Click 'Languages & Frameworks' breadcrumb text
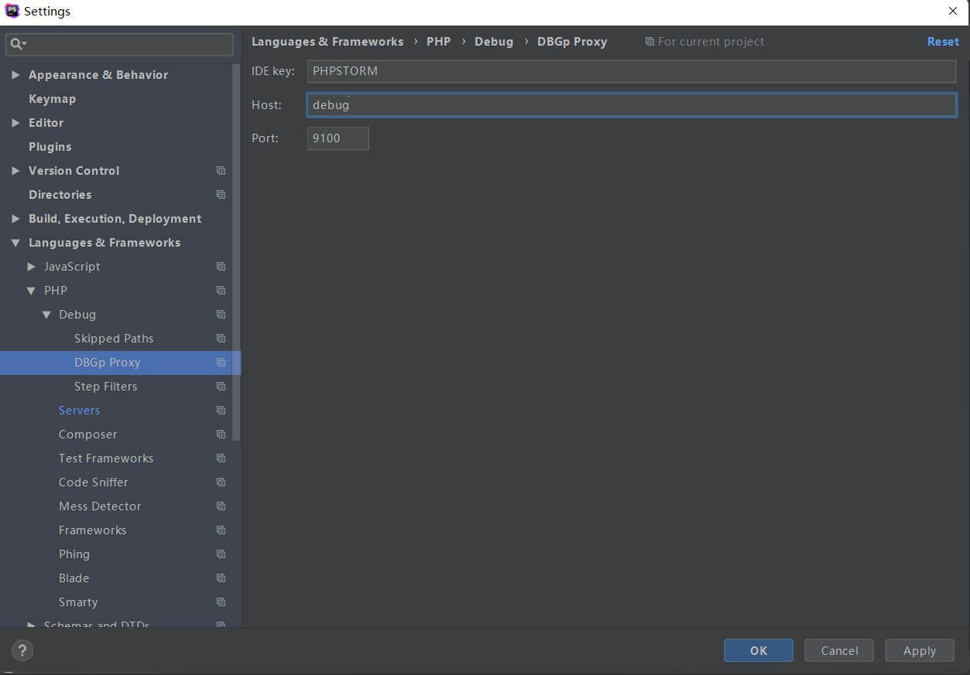The width and height of the screenshot is (970, 675). tap(327, 42)
